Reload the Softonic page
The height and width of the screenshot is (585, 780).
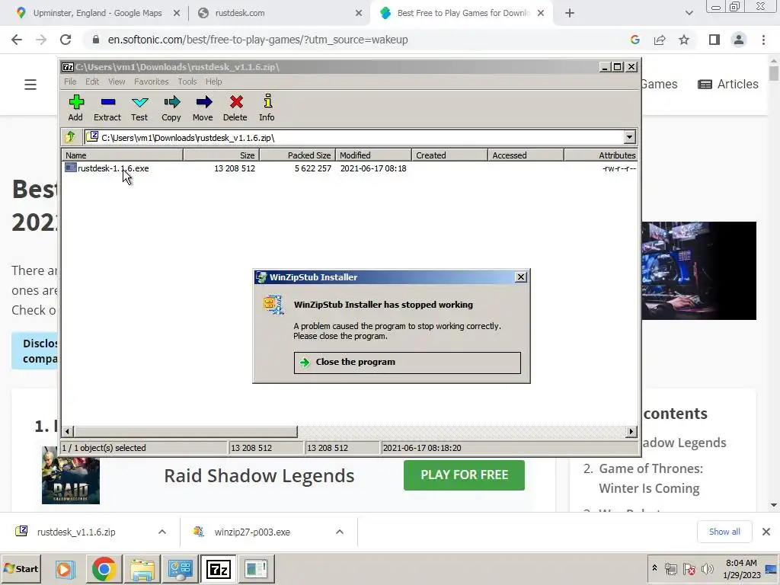click(x=66, y=40)
